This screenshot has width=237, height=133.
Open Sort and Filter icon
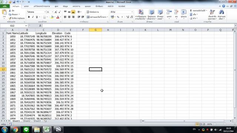pos(212,12)
